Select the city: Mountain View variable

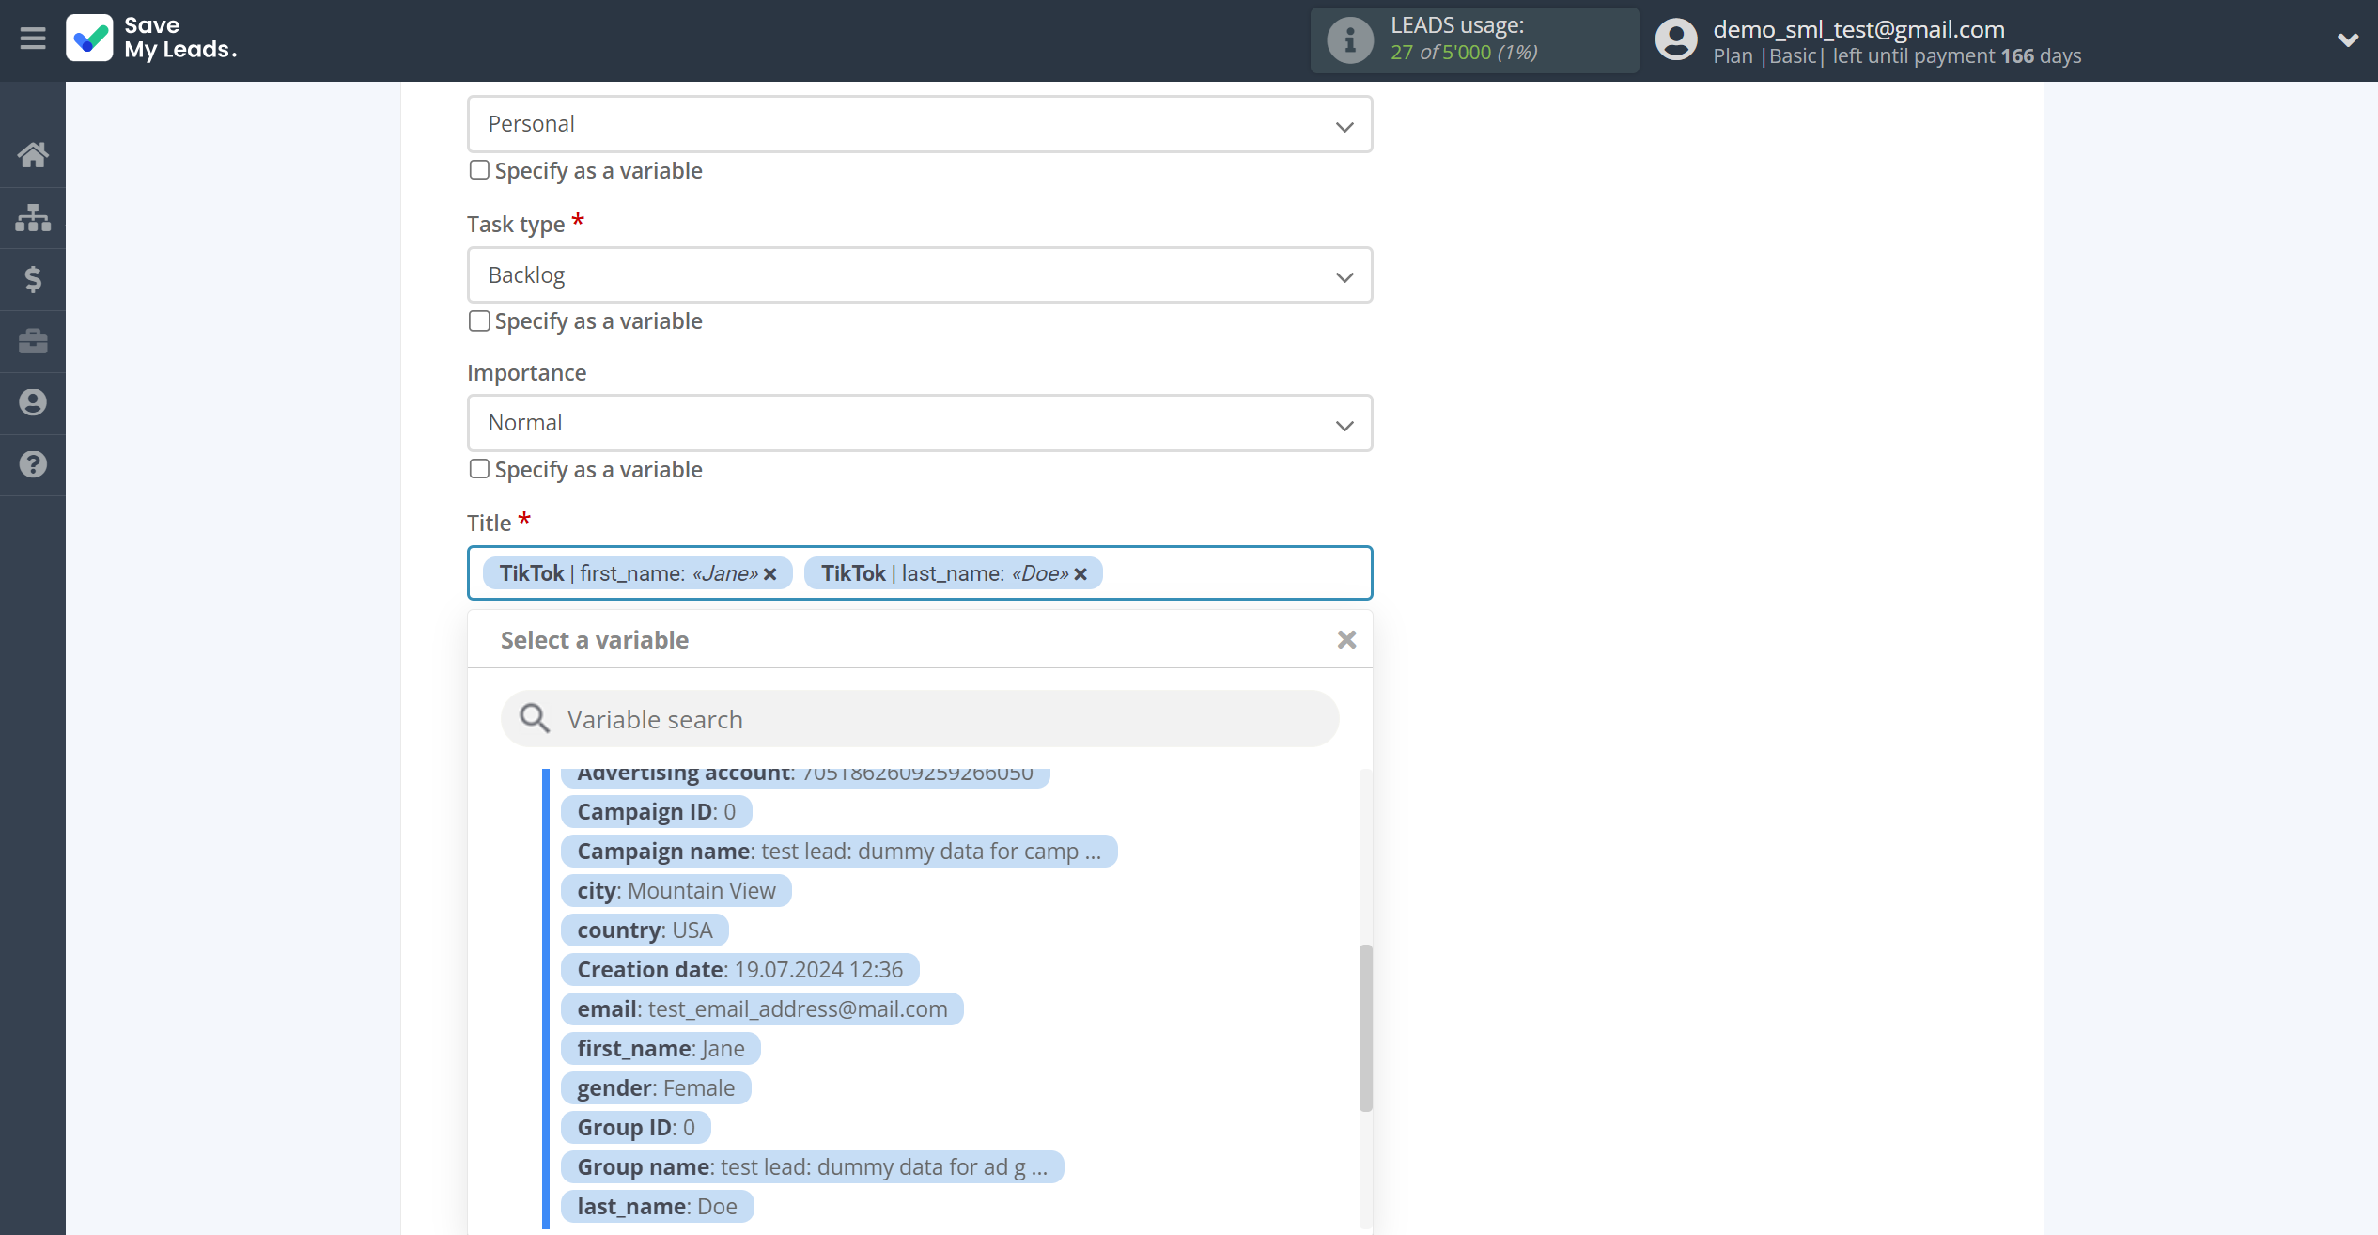click(676, 891)
